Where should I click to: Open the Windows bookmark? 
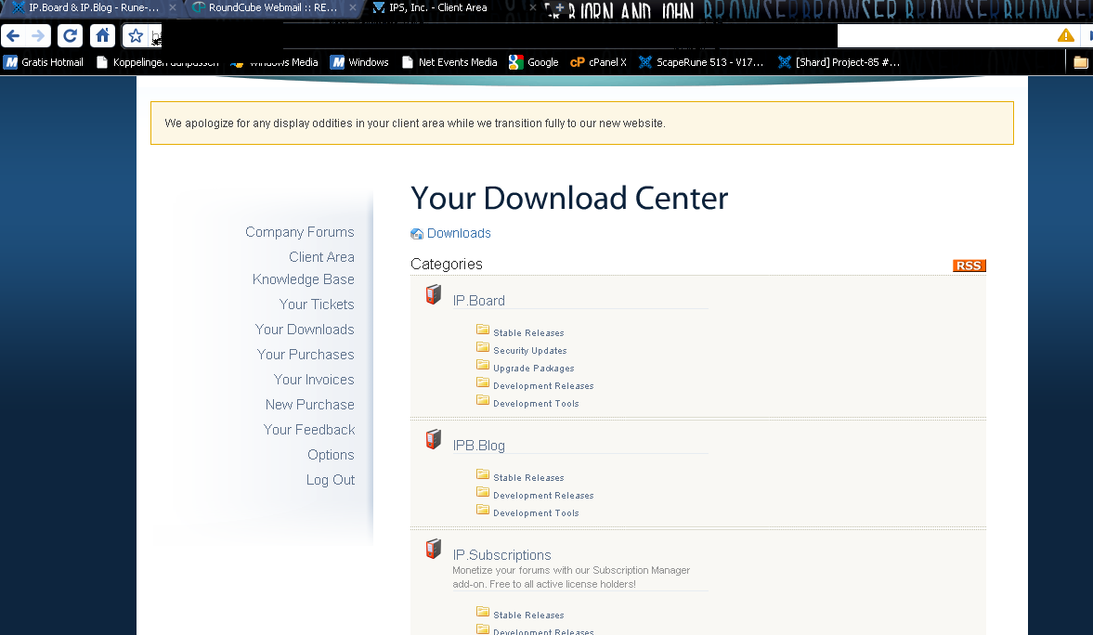(x=359, y=62)
